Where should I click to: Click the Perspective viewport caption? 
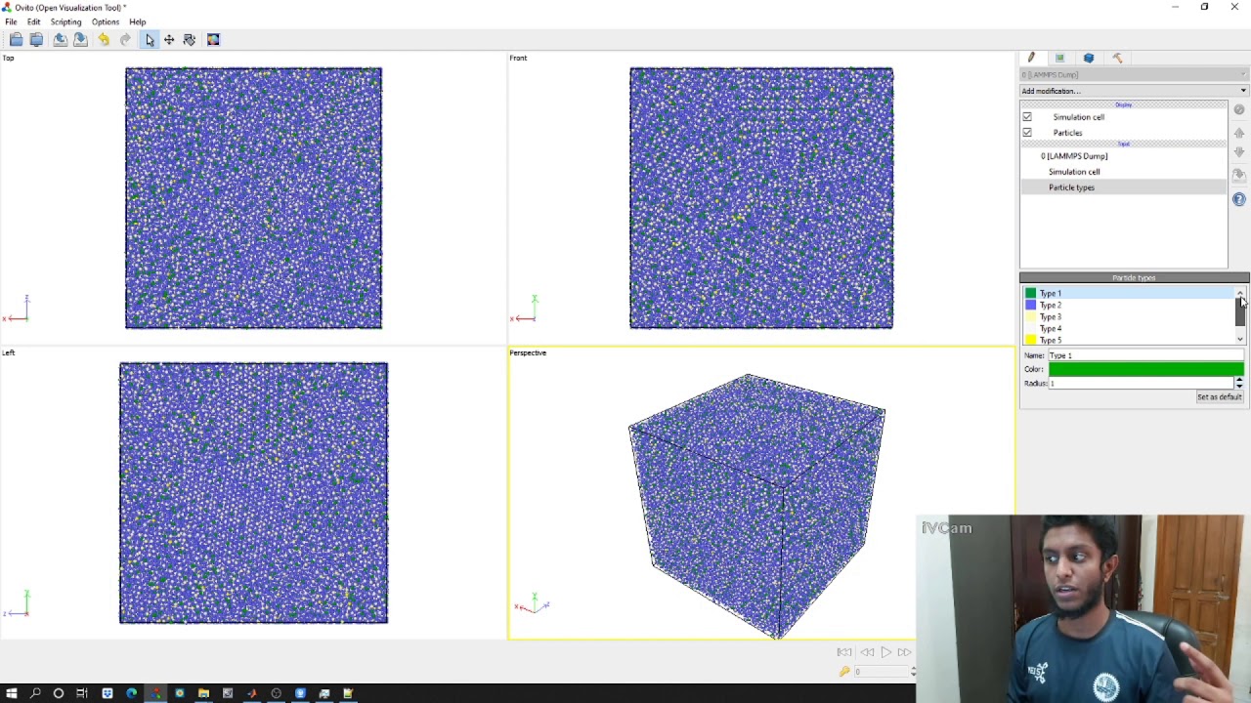coord(528,352)
